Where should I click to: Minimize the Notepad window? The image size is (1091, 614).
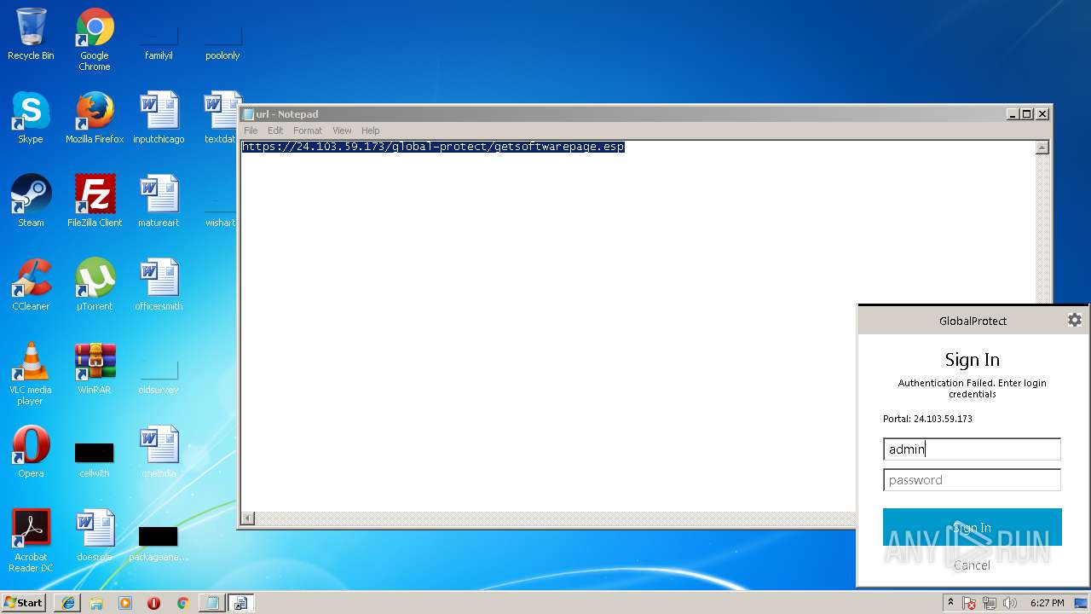pos(1013,114)
